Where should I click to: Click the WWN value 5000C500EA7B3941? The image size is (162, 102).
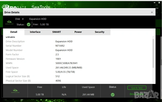point(66,63)
